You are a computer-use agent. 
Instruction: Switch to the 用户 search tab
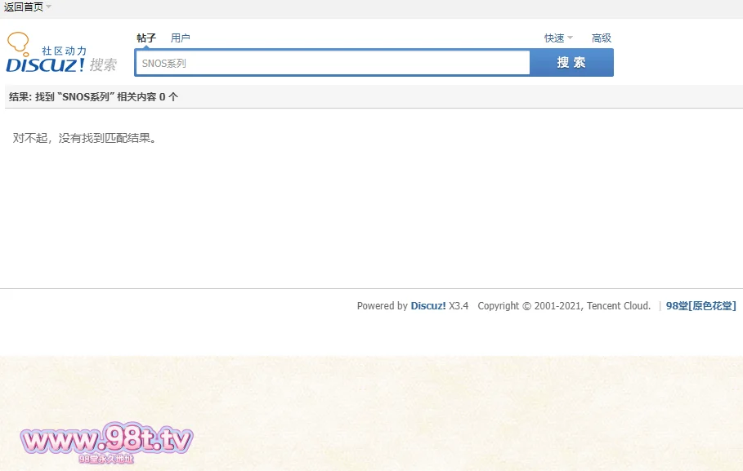point(180,38)
